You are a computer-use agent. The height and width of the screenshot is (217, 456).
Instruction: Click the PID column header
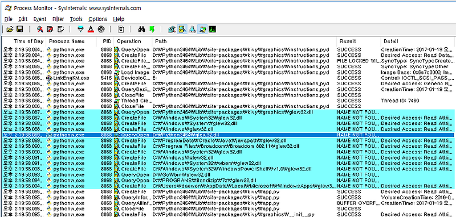click(107, 41)
